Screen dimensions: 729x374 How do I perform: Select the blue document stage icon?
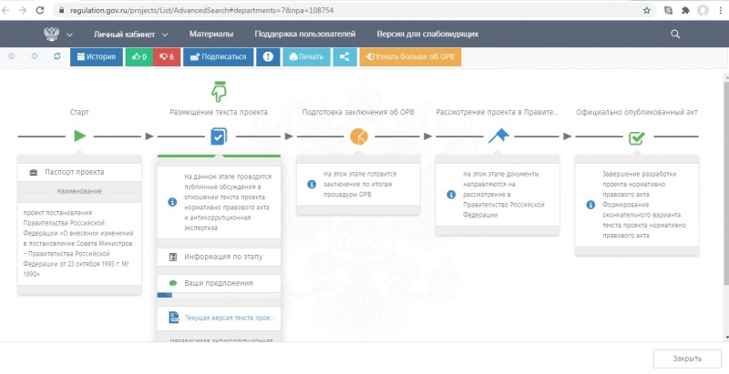click(218, 136)
